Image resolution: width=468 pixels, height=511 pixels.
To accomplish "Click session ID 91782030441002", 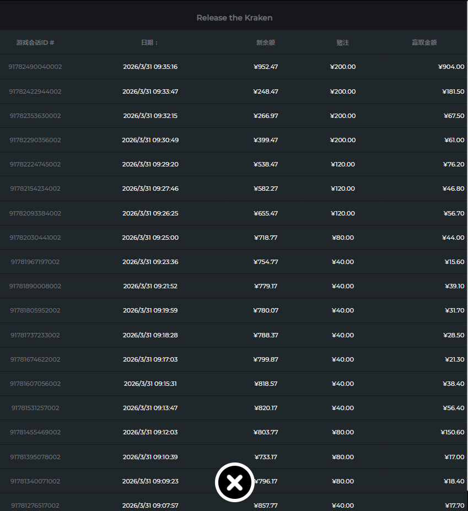I will point(35,238).
